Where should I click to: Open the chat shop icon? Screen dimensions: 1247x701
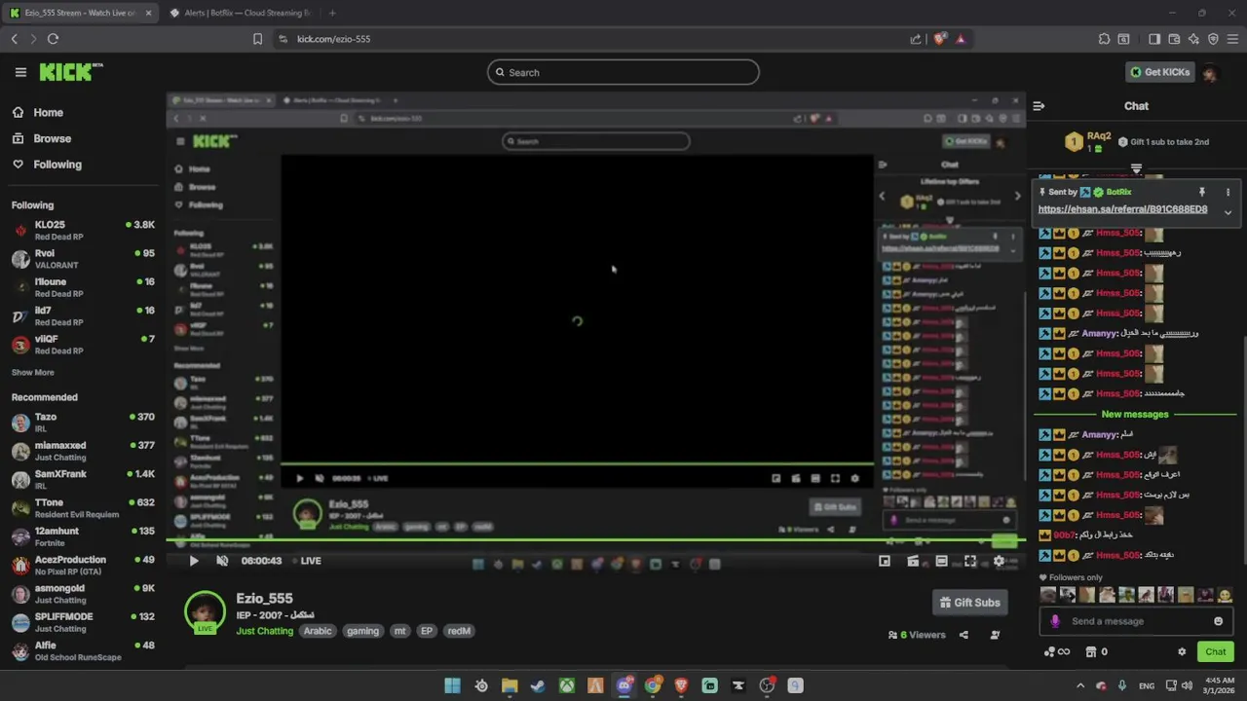1091,652
